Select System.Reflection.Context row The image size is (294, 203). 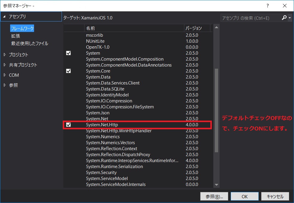click(x=138, y=149)
